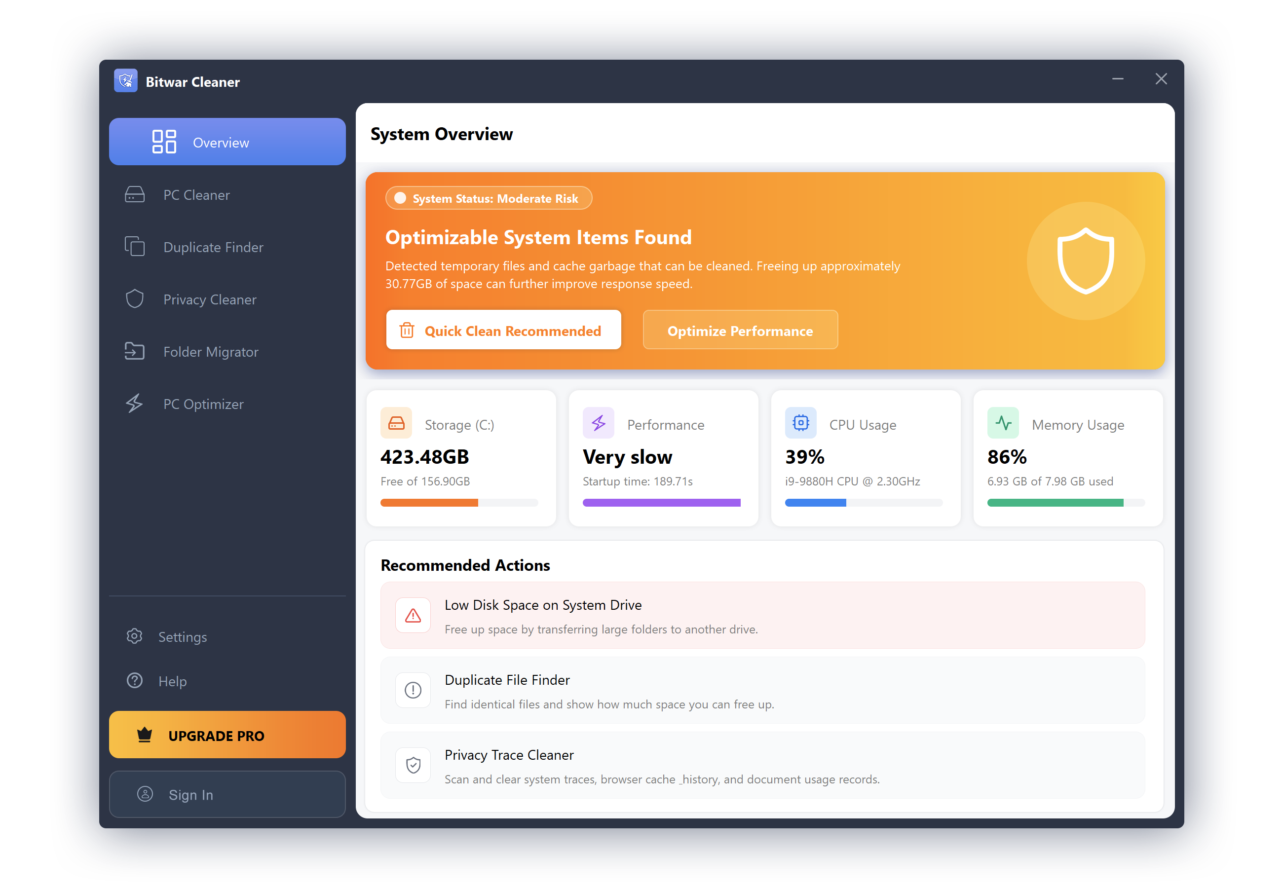The width and height of the screenshot is (1283, 888).
Task: Click the Bitwar Cleaner logo icon
Action: pyautogui.click(x=126, y=81)
